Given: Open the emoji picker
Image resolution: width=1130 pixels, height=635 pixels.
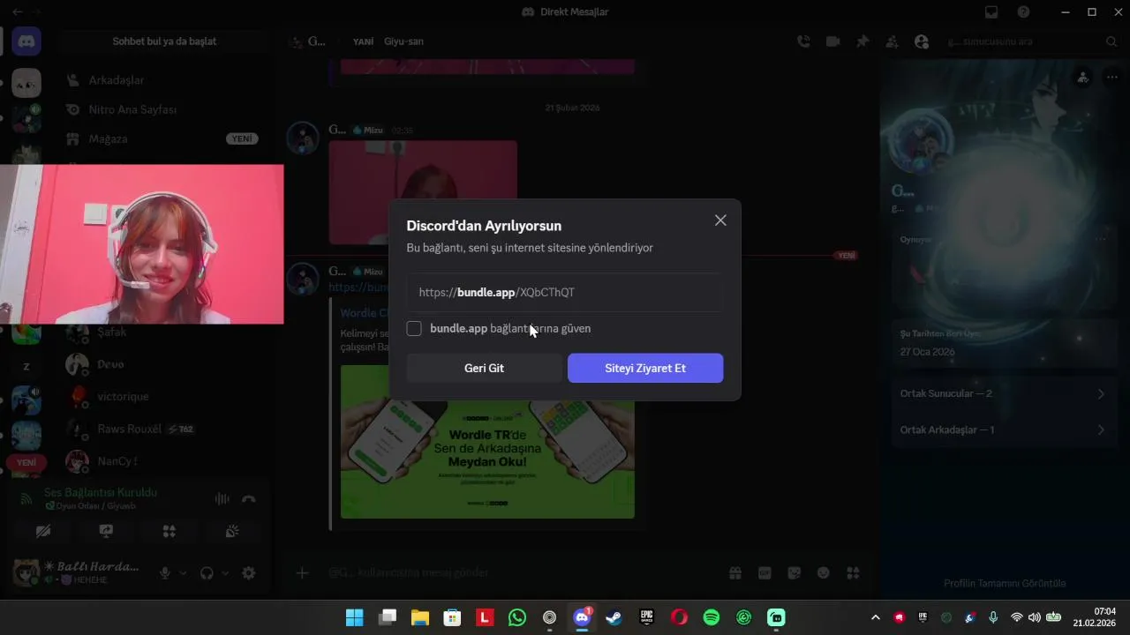Looking at the screenshot, I should [824, 573].
